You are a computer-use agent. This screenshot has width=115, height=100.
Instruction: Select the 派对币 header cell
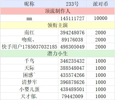point(101,4)
